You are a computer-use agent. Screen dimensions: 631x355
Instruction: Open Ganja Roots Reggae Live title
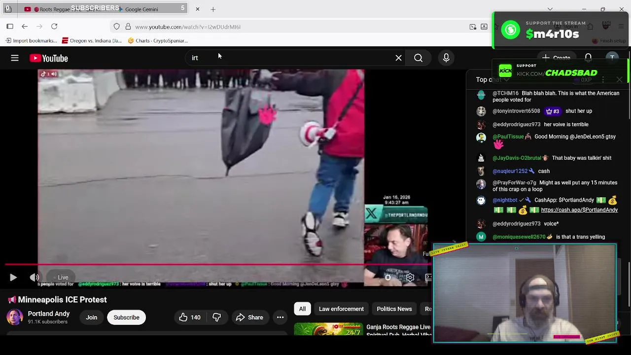pyautogui.click(x=398, y=330)
